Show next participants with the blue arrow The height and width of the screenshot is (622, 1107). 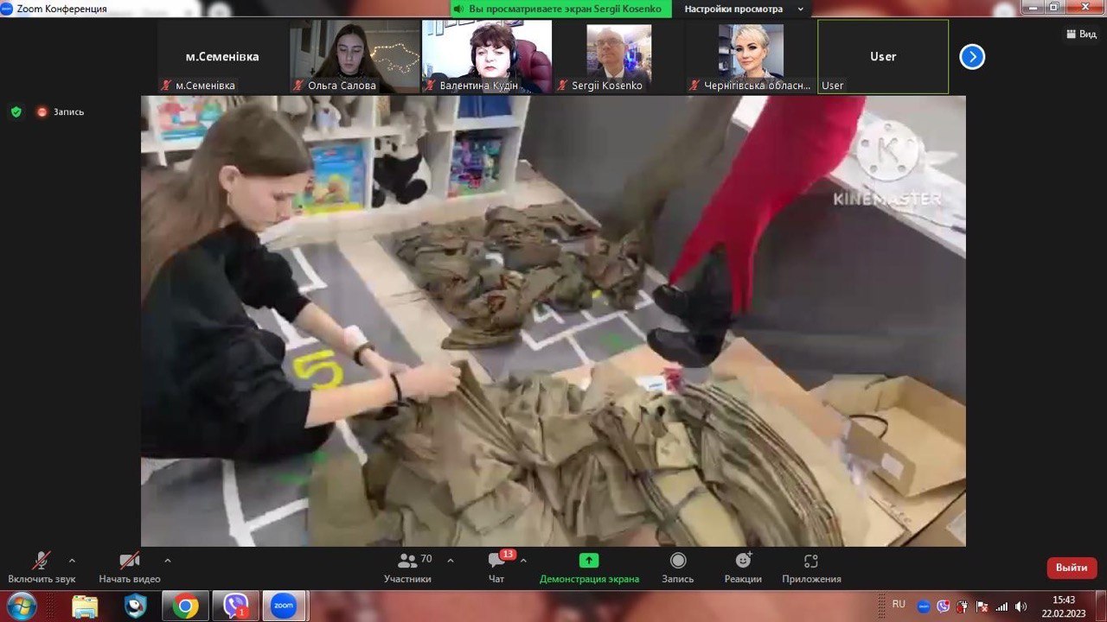(x=972, y=57)
